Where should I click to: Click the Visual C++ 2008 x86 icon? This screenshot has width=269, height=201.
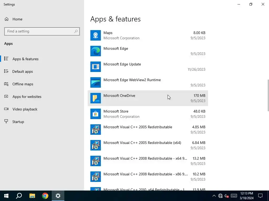(96, 177)
